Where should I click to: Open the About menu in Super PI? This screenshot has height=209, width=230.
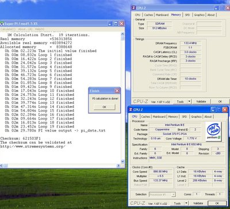click(25, 29)
